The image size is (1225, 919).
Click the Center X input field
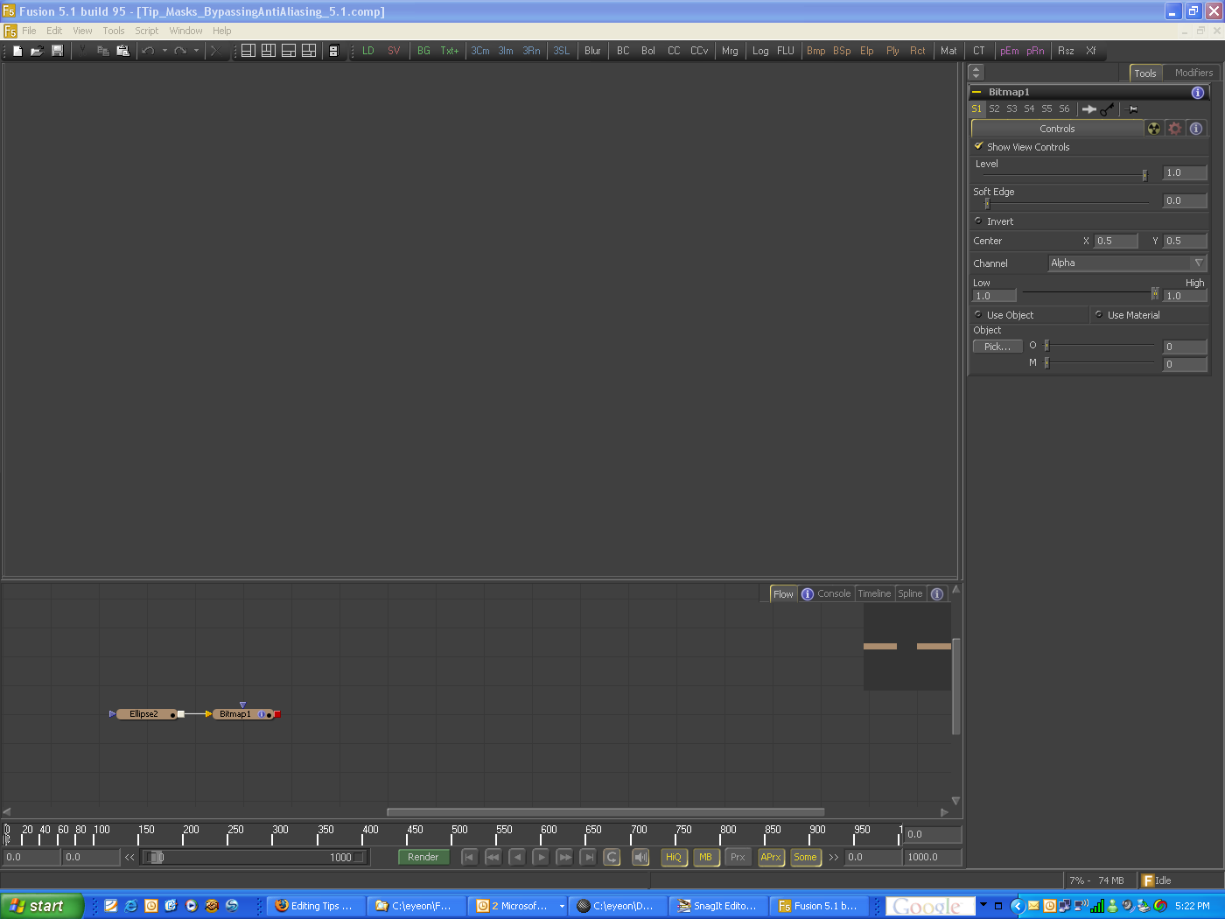1116,241
